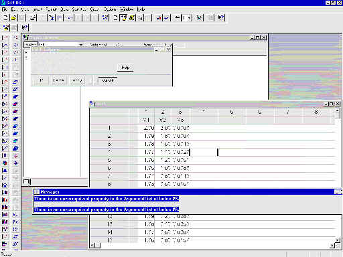Open the Edit menu
Image resolution: width=343 pixels, height=257 pixels.
(14, 9)
